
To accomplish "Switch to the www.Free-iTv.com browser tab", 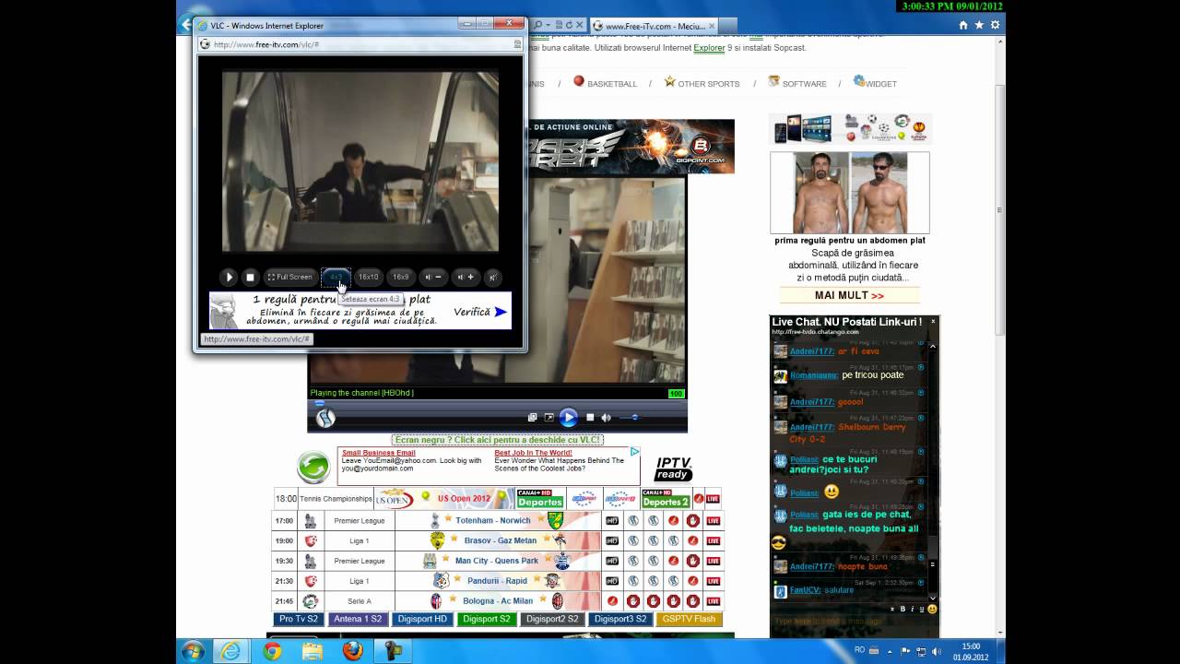I will coord(653,26).
